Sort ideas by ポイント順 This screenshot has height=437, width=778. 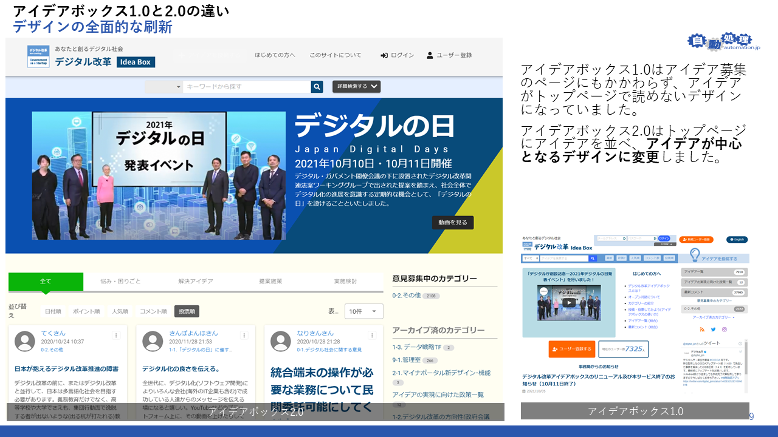(x=86, y=311)
